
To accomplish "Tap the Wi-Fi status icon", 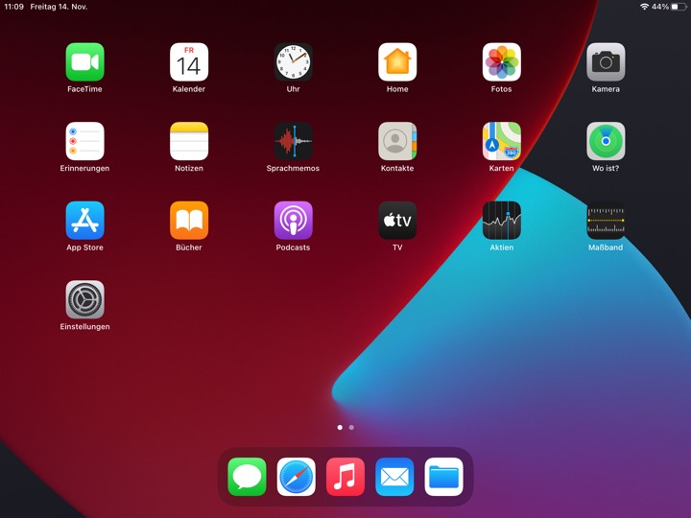I will [x=644, y=7].
